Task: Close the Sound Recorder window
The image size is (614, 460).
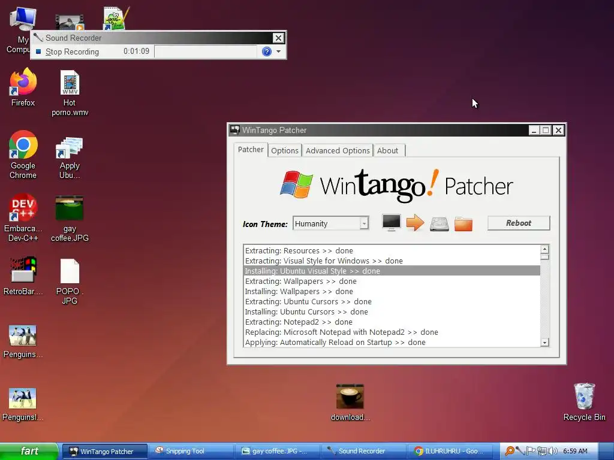Action: (x=278, y=38)
